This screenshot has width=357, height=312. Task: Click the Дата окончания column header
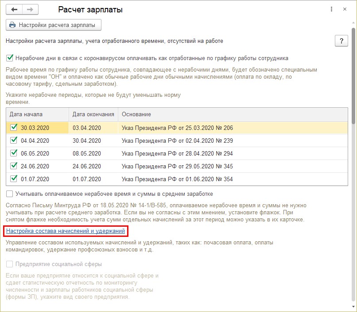coord(93,114)
